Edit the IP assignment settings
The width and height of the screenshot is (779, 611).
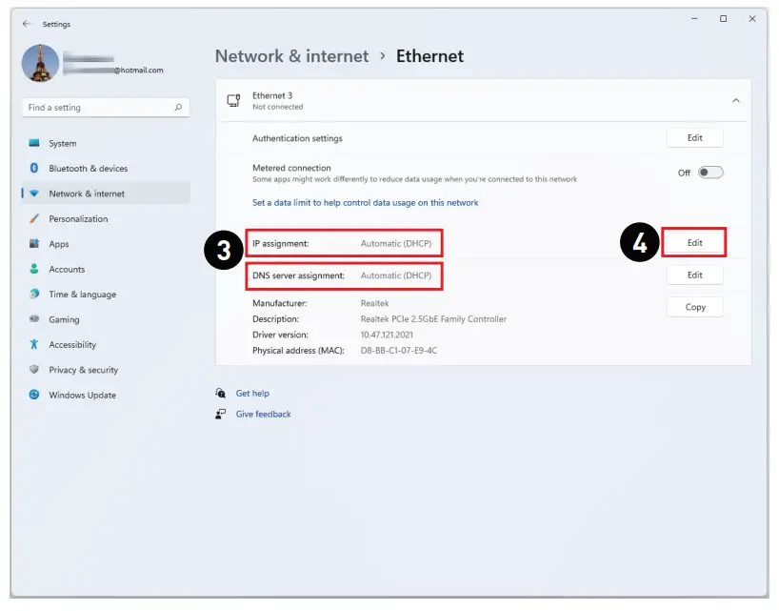[x=694, y=242]
